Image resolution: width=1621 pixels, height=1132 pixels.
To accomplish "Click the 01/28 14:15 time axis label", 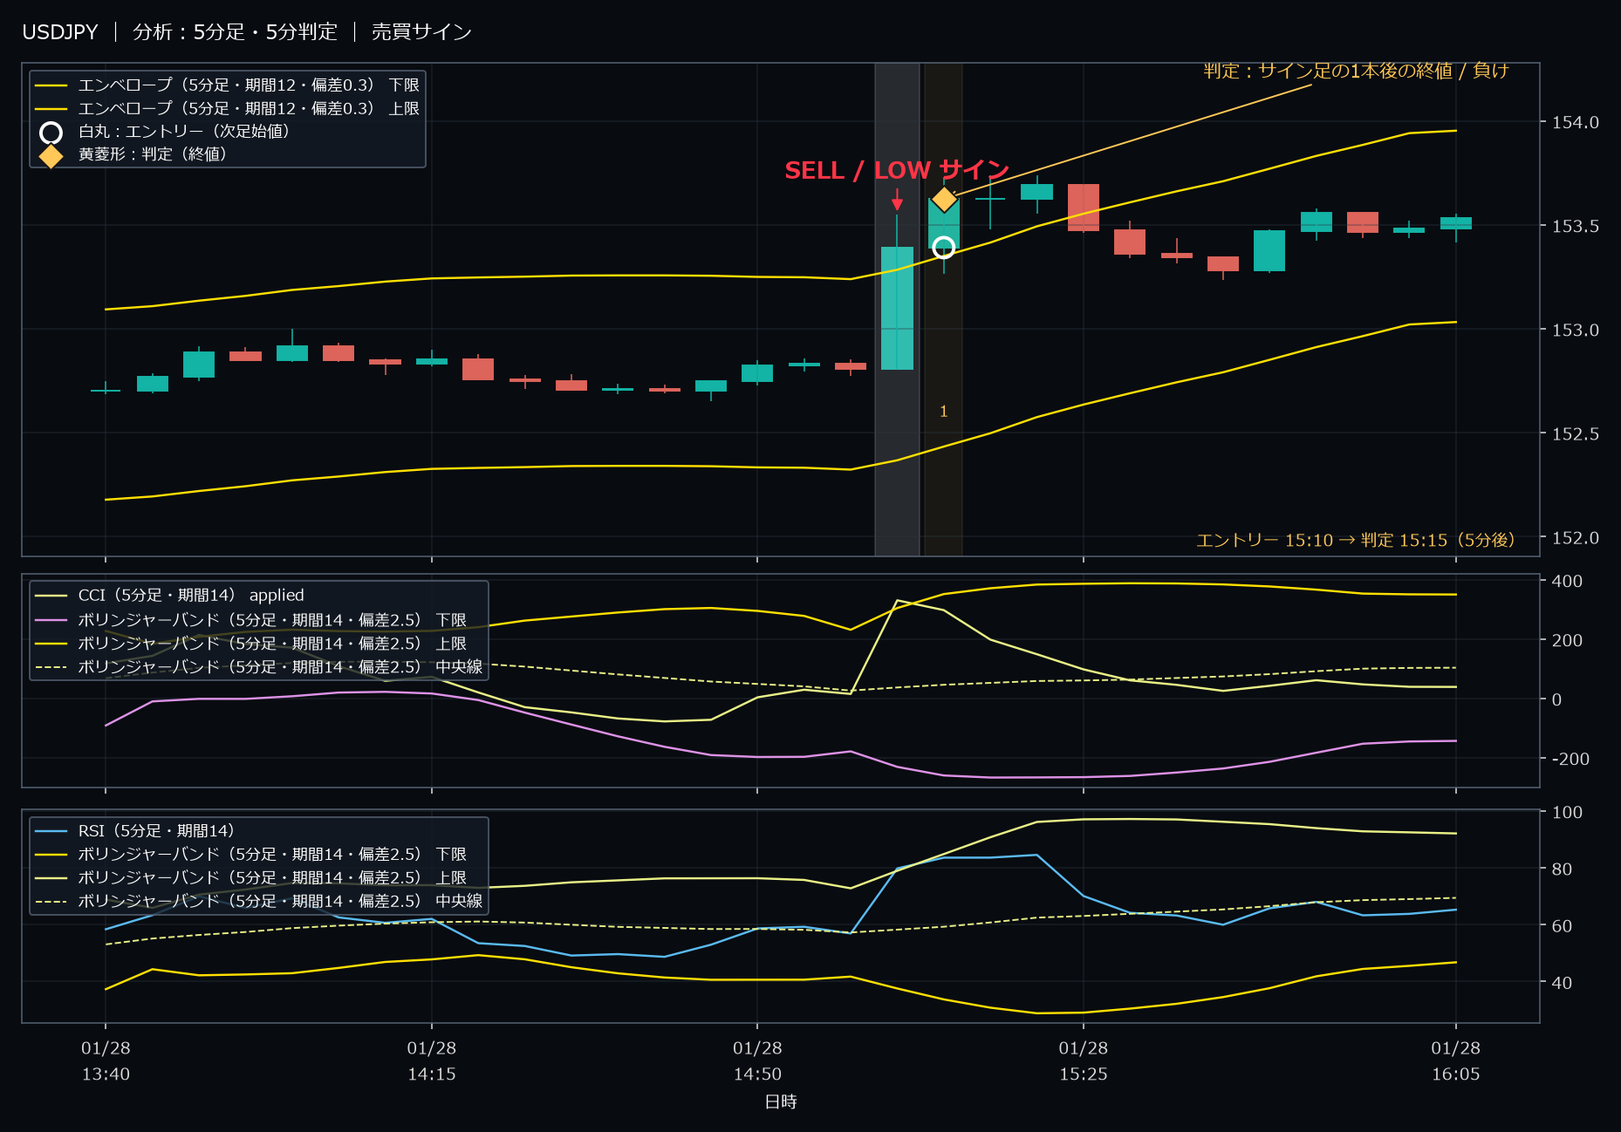I will click(432, 1060).
